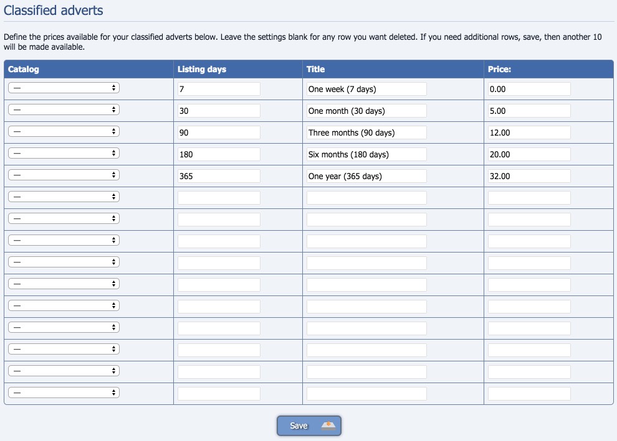Open the Catalog dropdown in the last row
This screenshot has height=441, width=617.
click(x=64, y=392)
